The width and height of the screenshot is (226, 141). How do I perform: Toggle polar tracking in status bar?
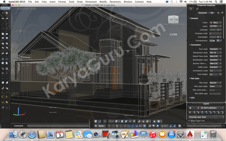coord(125,126)
